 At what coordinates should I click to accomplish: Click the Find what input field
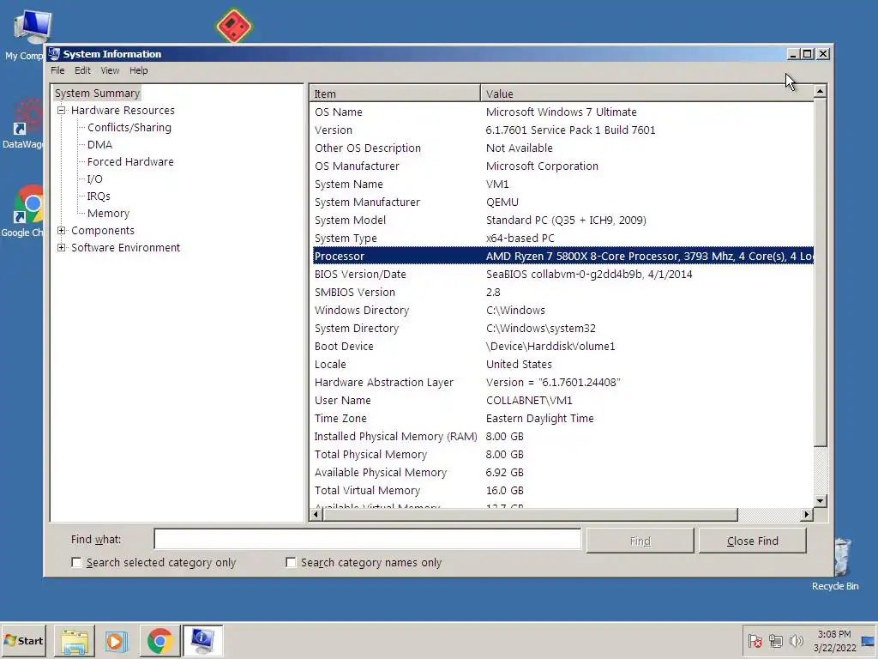click(x=367, y=539)
